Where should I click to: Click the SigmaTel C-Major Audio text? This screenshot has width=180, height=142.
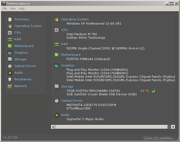85,119
